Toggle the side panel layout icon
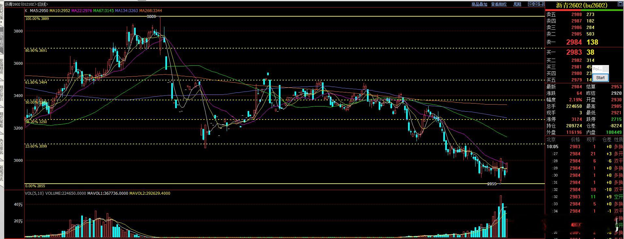The height and width of the screenshot is (239, 624). point(542,4)
